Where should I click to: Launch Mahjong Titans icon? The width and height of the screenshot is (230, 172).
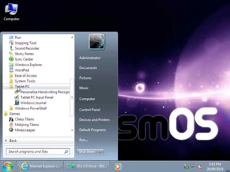point(11,124)
